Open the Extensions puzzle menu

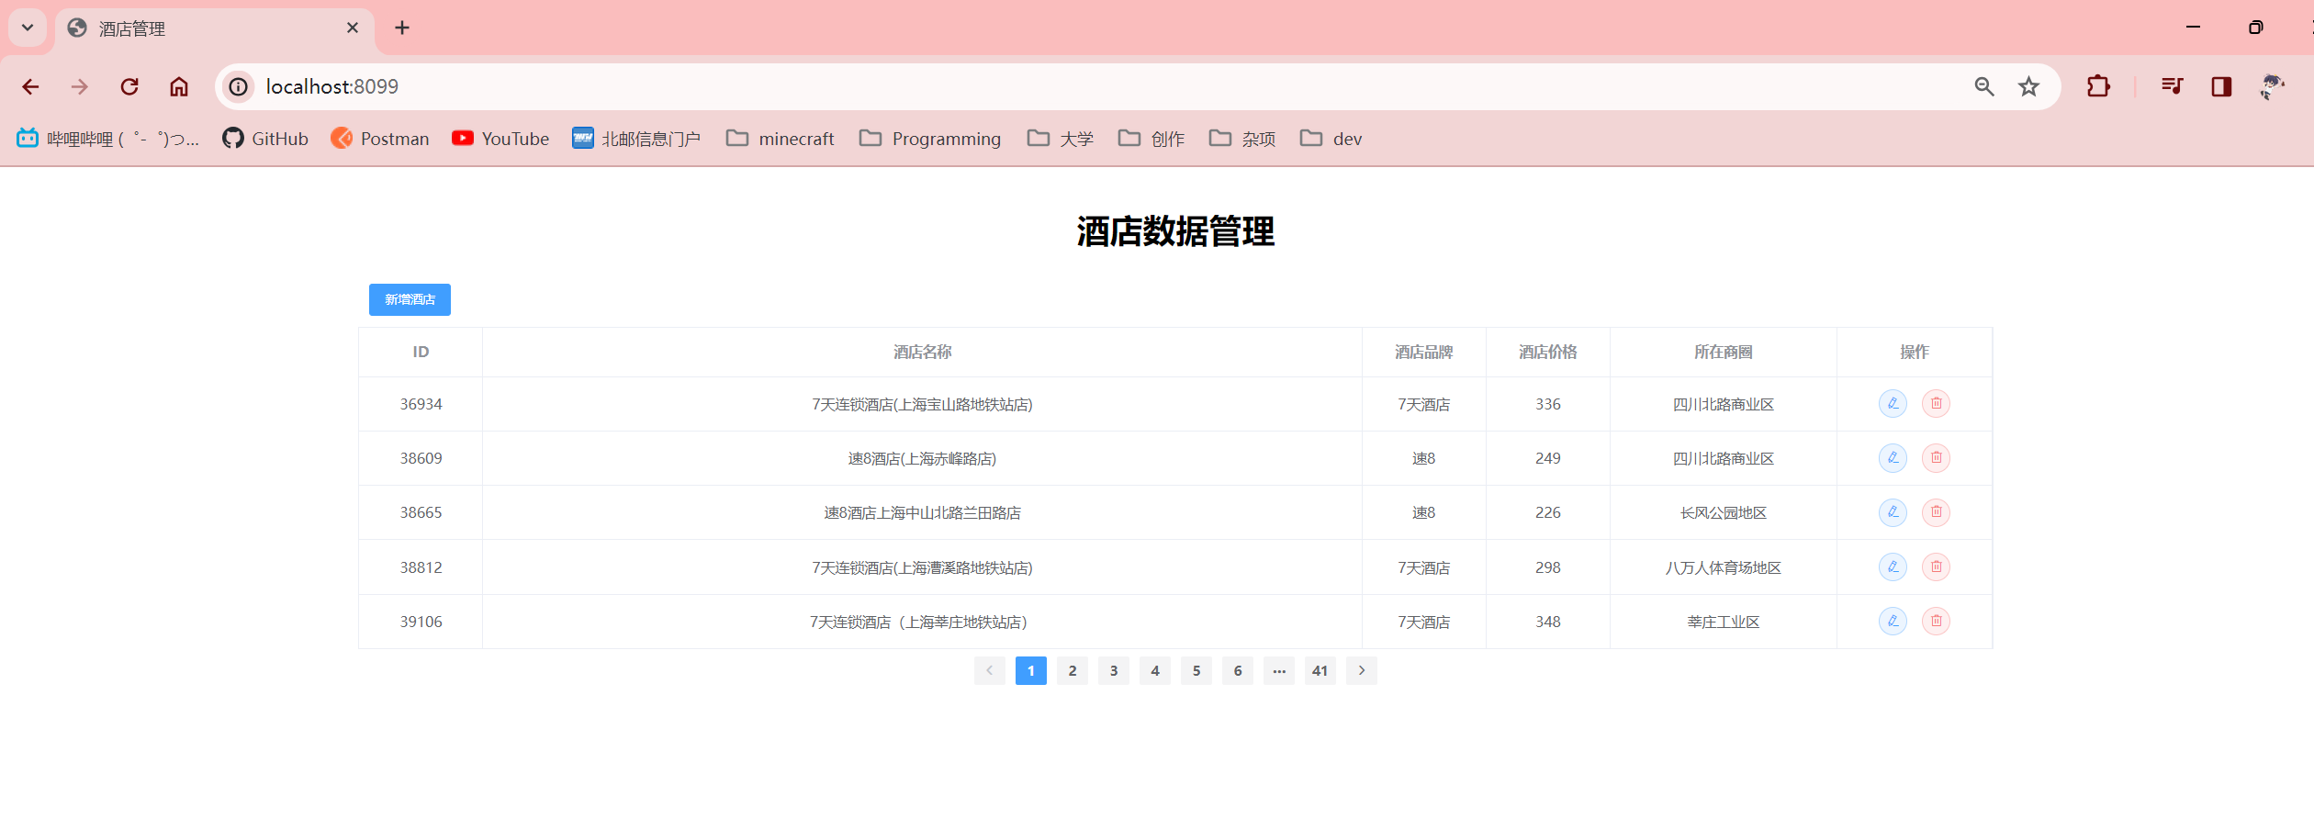tap(2098, 86)
